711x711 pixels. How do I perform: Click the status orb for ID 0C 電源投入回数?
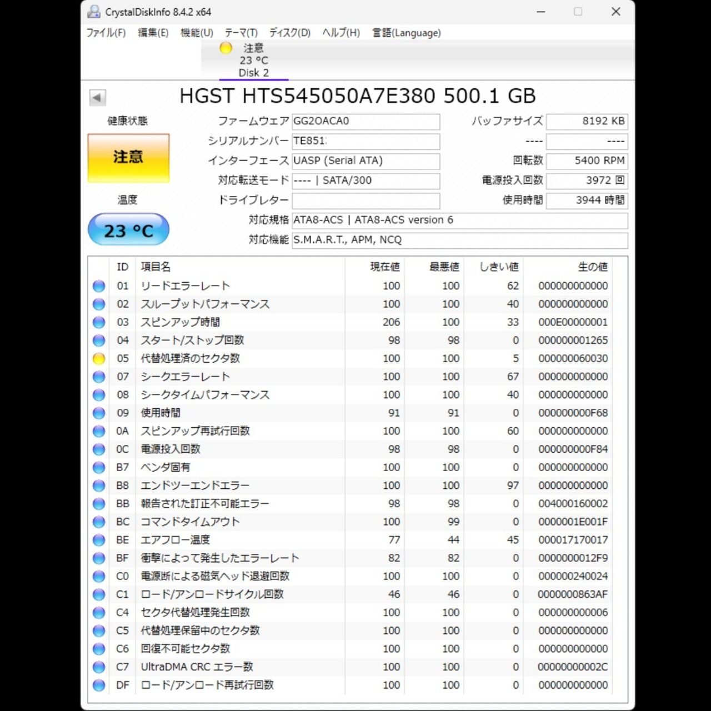tap(99, 449)
